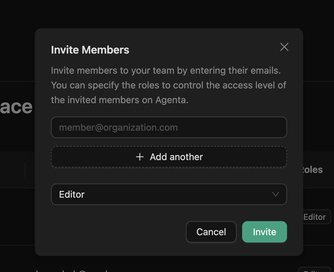Viewport: 334px width, 272px height.
Task: Click the Editor role tag in background row
Action: [315, 217]
